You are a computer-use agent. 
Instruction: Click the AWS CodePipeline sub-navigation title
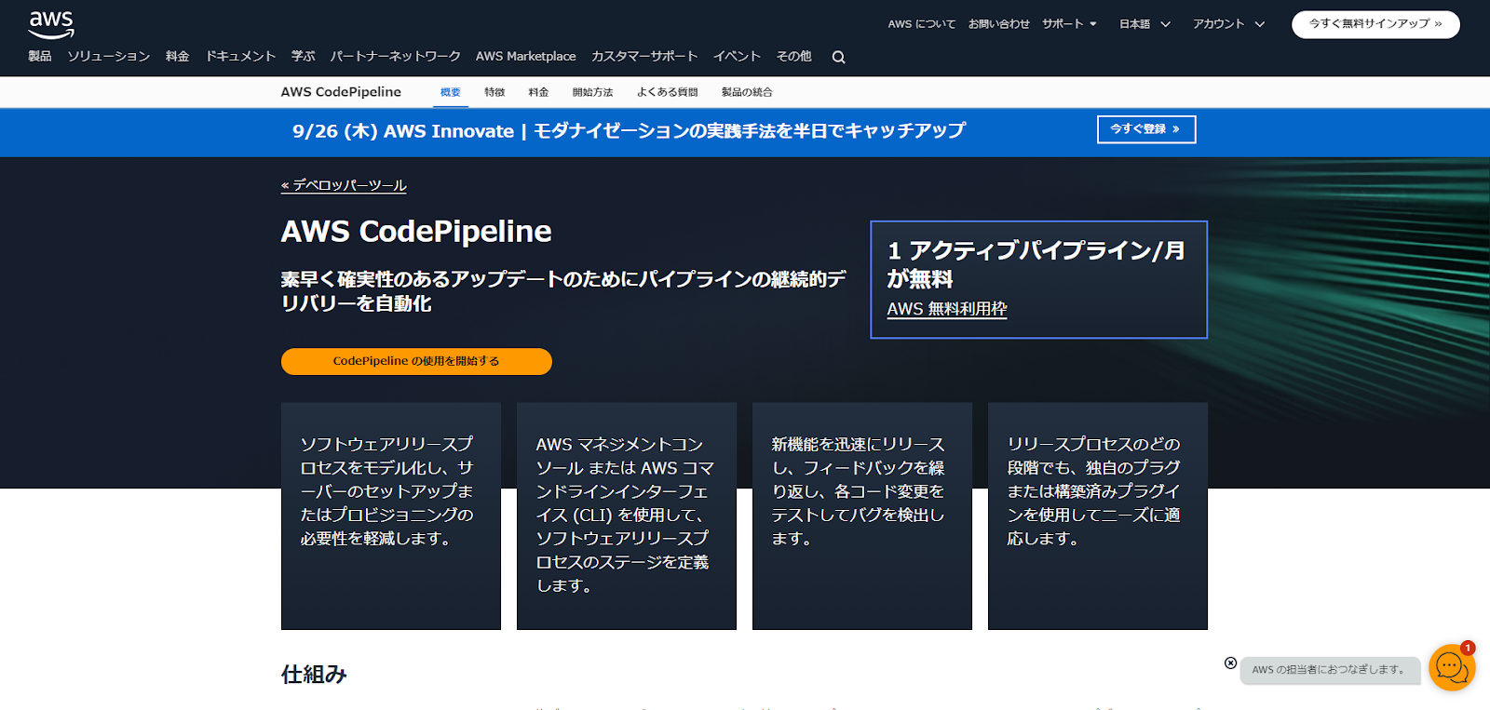[341, 91]
